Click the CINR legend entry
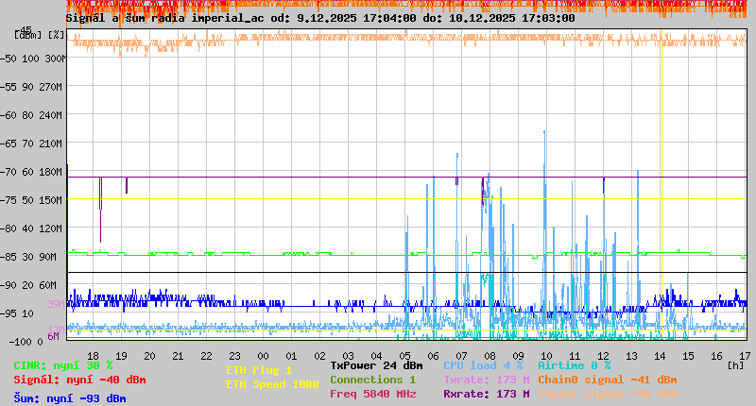Viewport: 756px width, 406px height. [63, 365]
